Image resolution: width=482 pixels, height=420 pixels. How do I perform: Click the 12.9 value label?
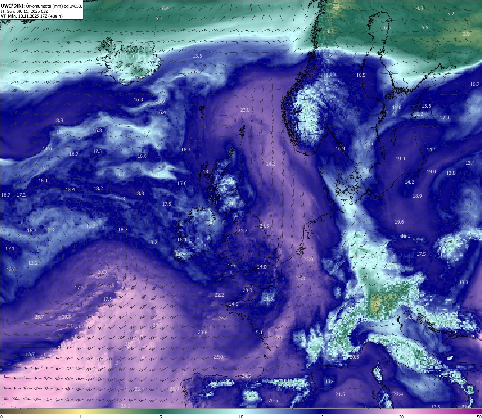click(x=444, y=118)
